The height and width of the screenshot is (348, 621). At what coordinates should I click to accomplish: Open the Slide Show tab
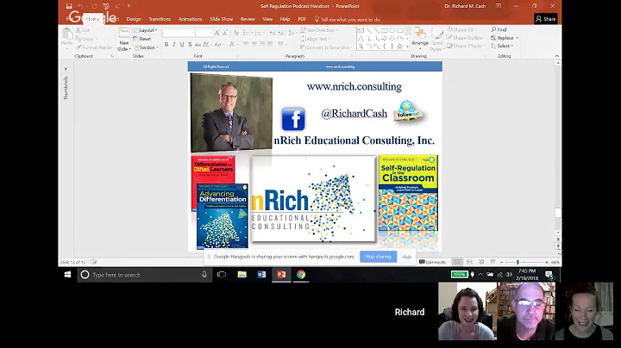(x=222, y=19)
